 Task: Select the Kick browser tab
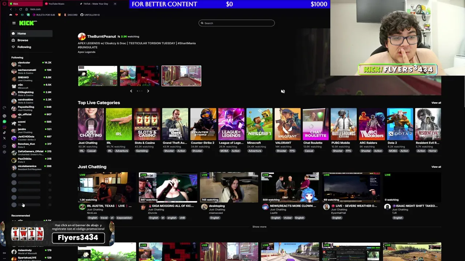tap(25, 4)
